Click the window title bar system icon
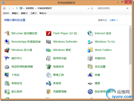Viewport: 134px width, 101px height. (3, 3)
